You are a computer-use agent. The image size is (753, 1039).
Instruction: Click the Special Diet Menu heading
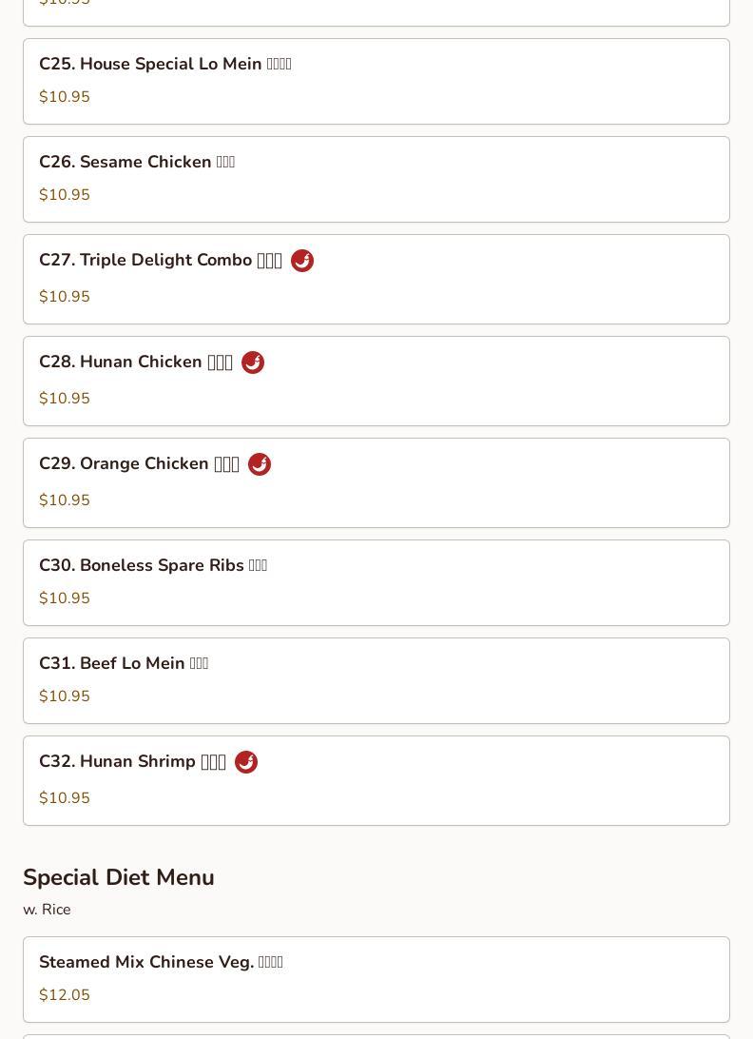[x=119, y=877]
